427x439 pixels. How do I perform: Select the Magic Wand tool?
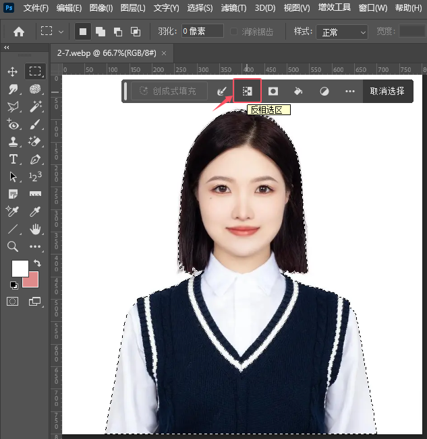click(x=36, y=106)
